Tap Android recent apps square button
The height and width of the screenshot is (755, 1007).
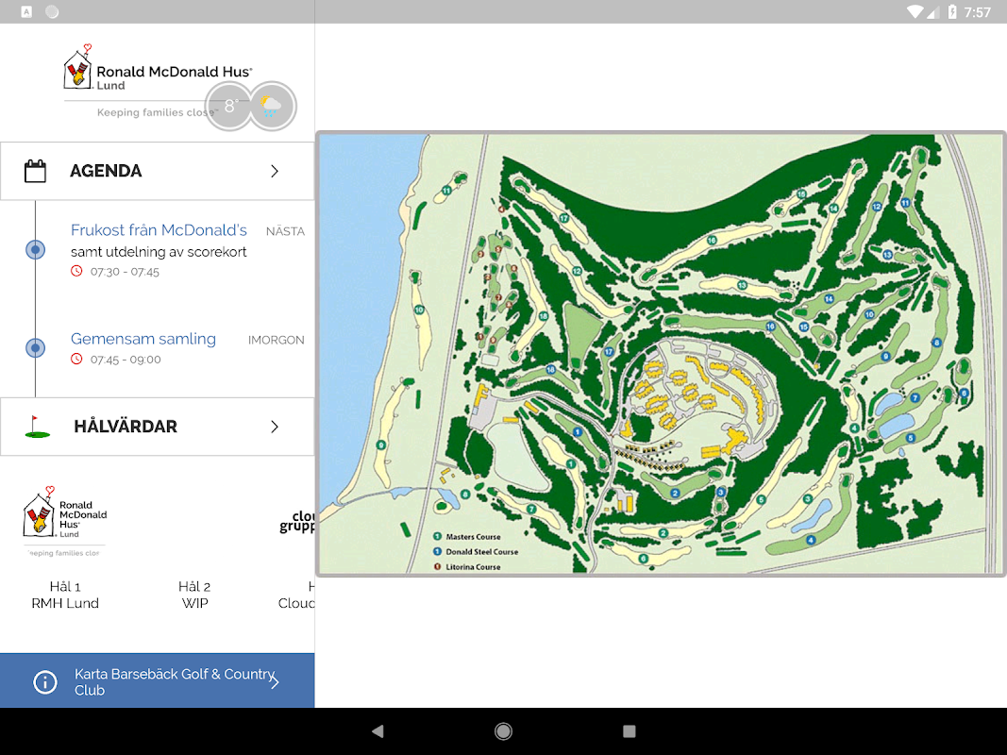(x=629, y=730)
